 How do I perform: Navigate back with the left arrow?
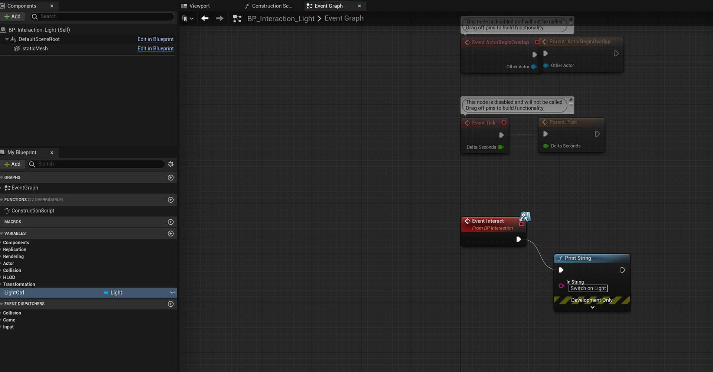[x=205, y=19]
